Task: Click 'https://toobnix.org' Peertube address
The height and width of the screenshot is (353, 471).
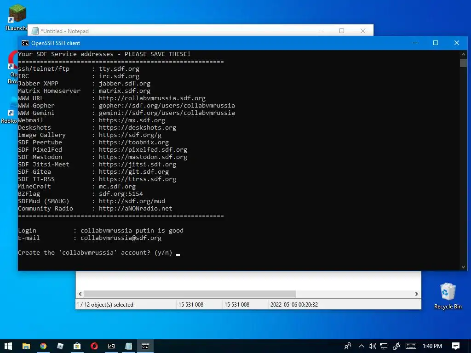Action: coord(134,142)
